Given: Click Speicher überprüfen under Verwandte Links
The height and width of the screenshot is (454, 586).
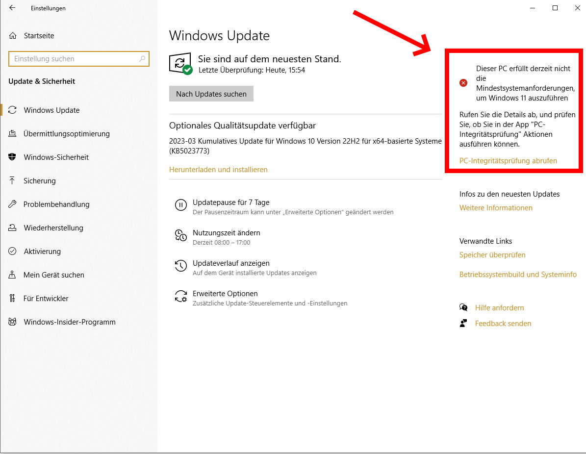Looking at the screenshot, I should 492,254.
